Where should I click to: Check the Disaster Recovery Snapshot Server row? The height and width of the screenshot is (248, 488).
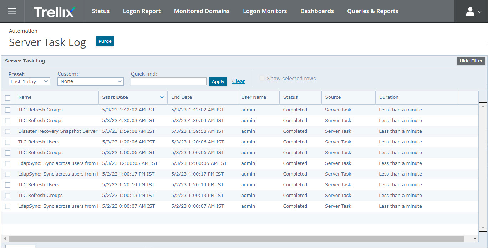(x=8, y=131)
